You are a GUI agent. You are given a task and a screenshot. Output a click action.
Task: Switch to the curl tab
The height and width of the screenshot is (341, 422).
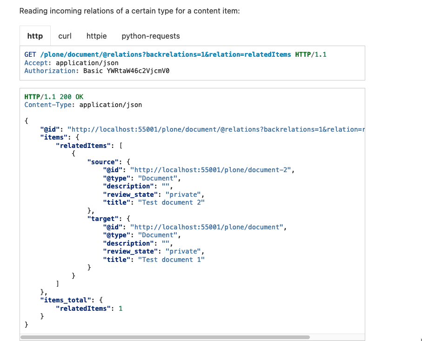pos(65,36)
